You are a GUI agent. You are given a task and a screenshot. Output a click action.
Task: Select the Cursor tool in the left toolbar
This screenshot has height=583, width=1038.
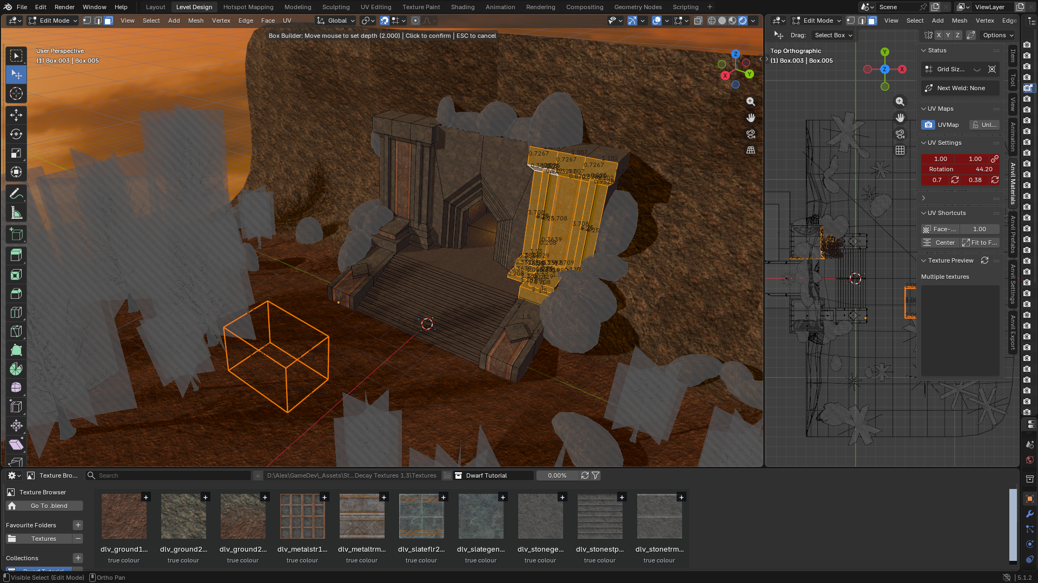click(x=16, y=93)
